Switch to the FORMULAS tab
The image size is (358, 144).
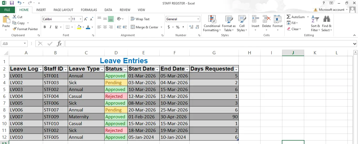[x=89, y=10]
